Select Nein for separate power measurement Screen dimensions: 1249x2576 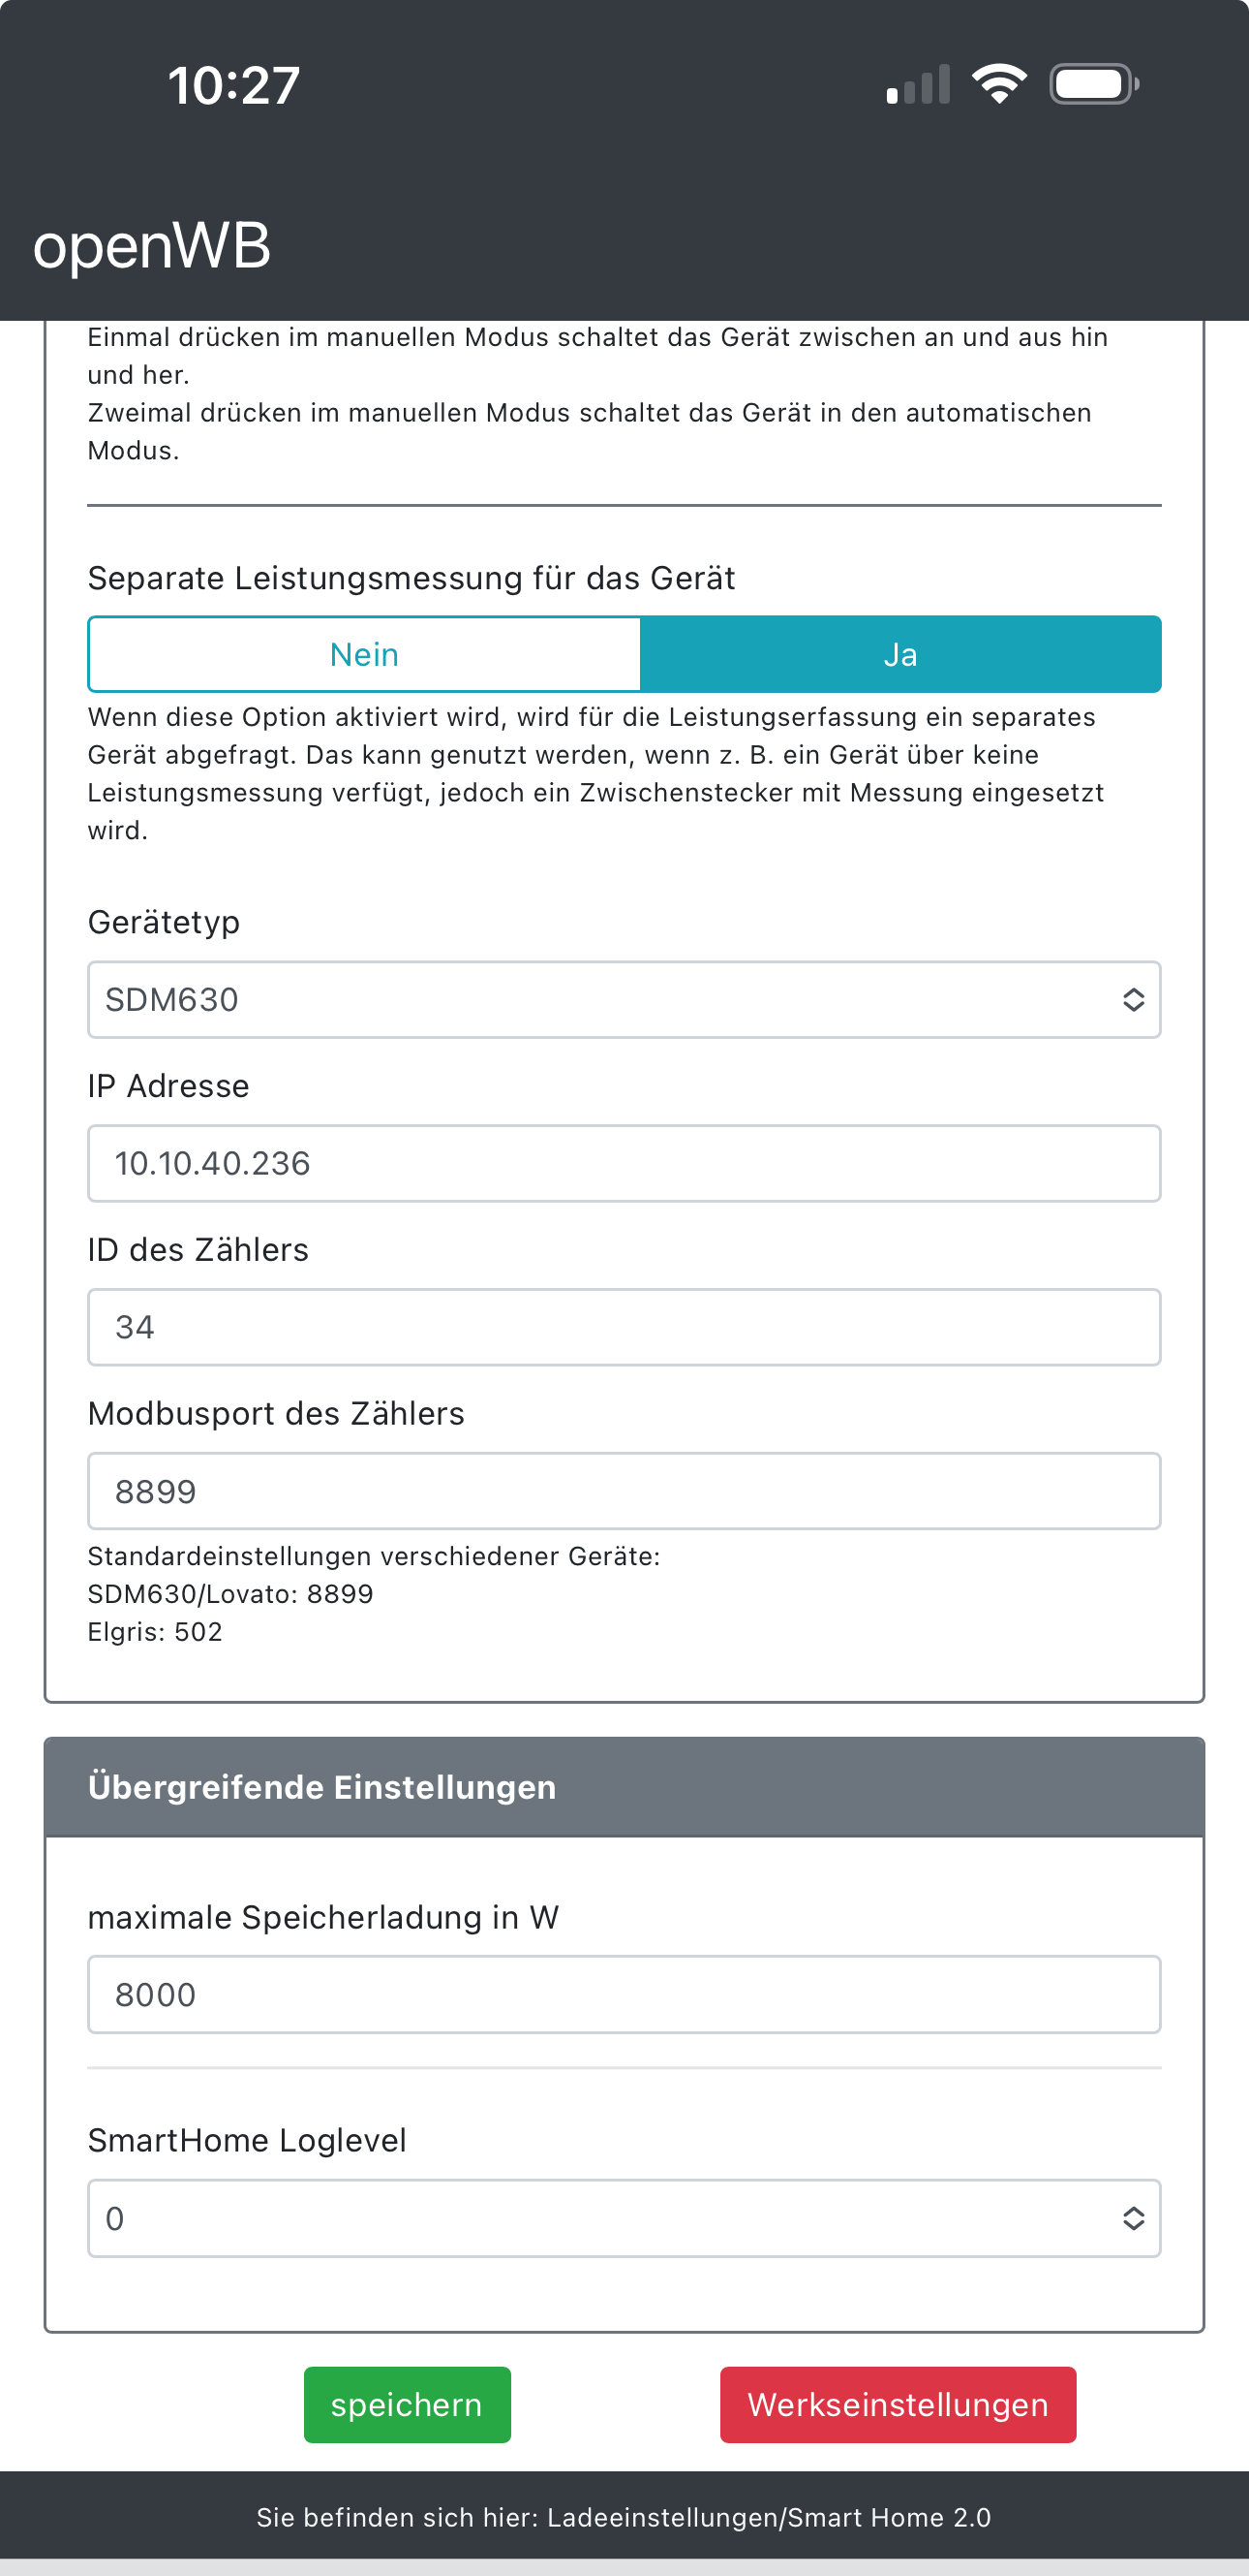tap(365, 655)
